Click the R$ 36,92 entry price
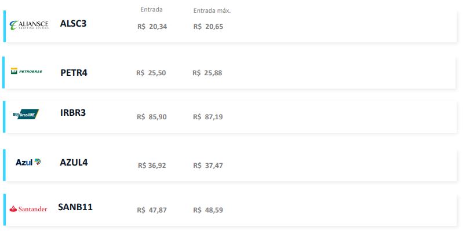This screenshot has height=231, width=463. click(x=152, y=166)
